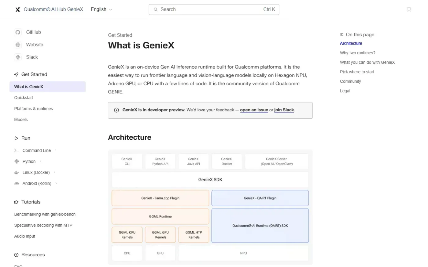
Task: Click the GGML GPU Kernels box
Action: [160, 235]
